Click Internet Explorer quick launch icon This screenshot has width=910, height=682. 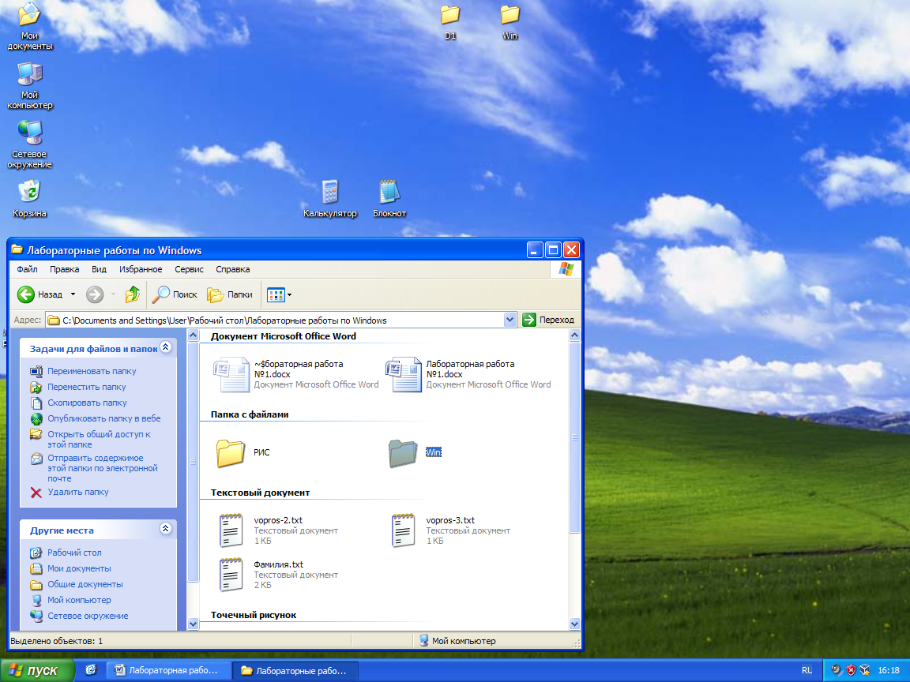[x=91, y=670]
